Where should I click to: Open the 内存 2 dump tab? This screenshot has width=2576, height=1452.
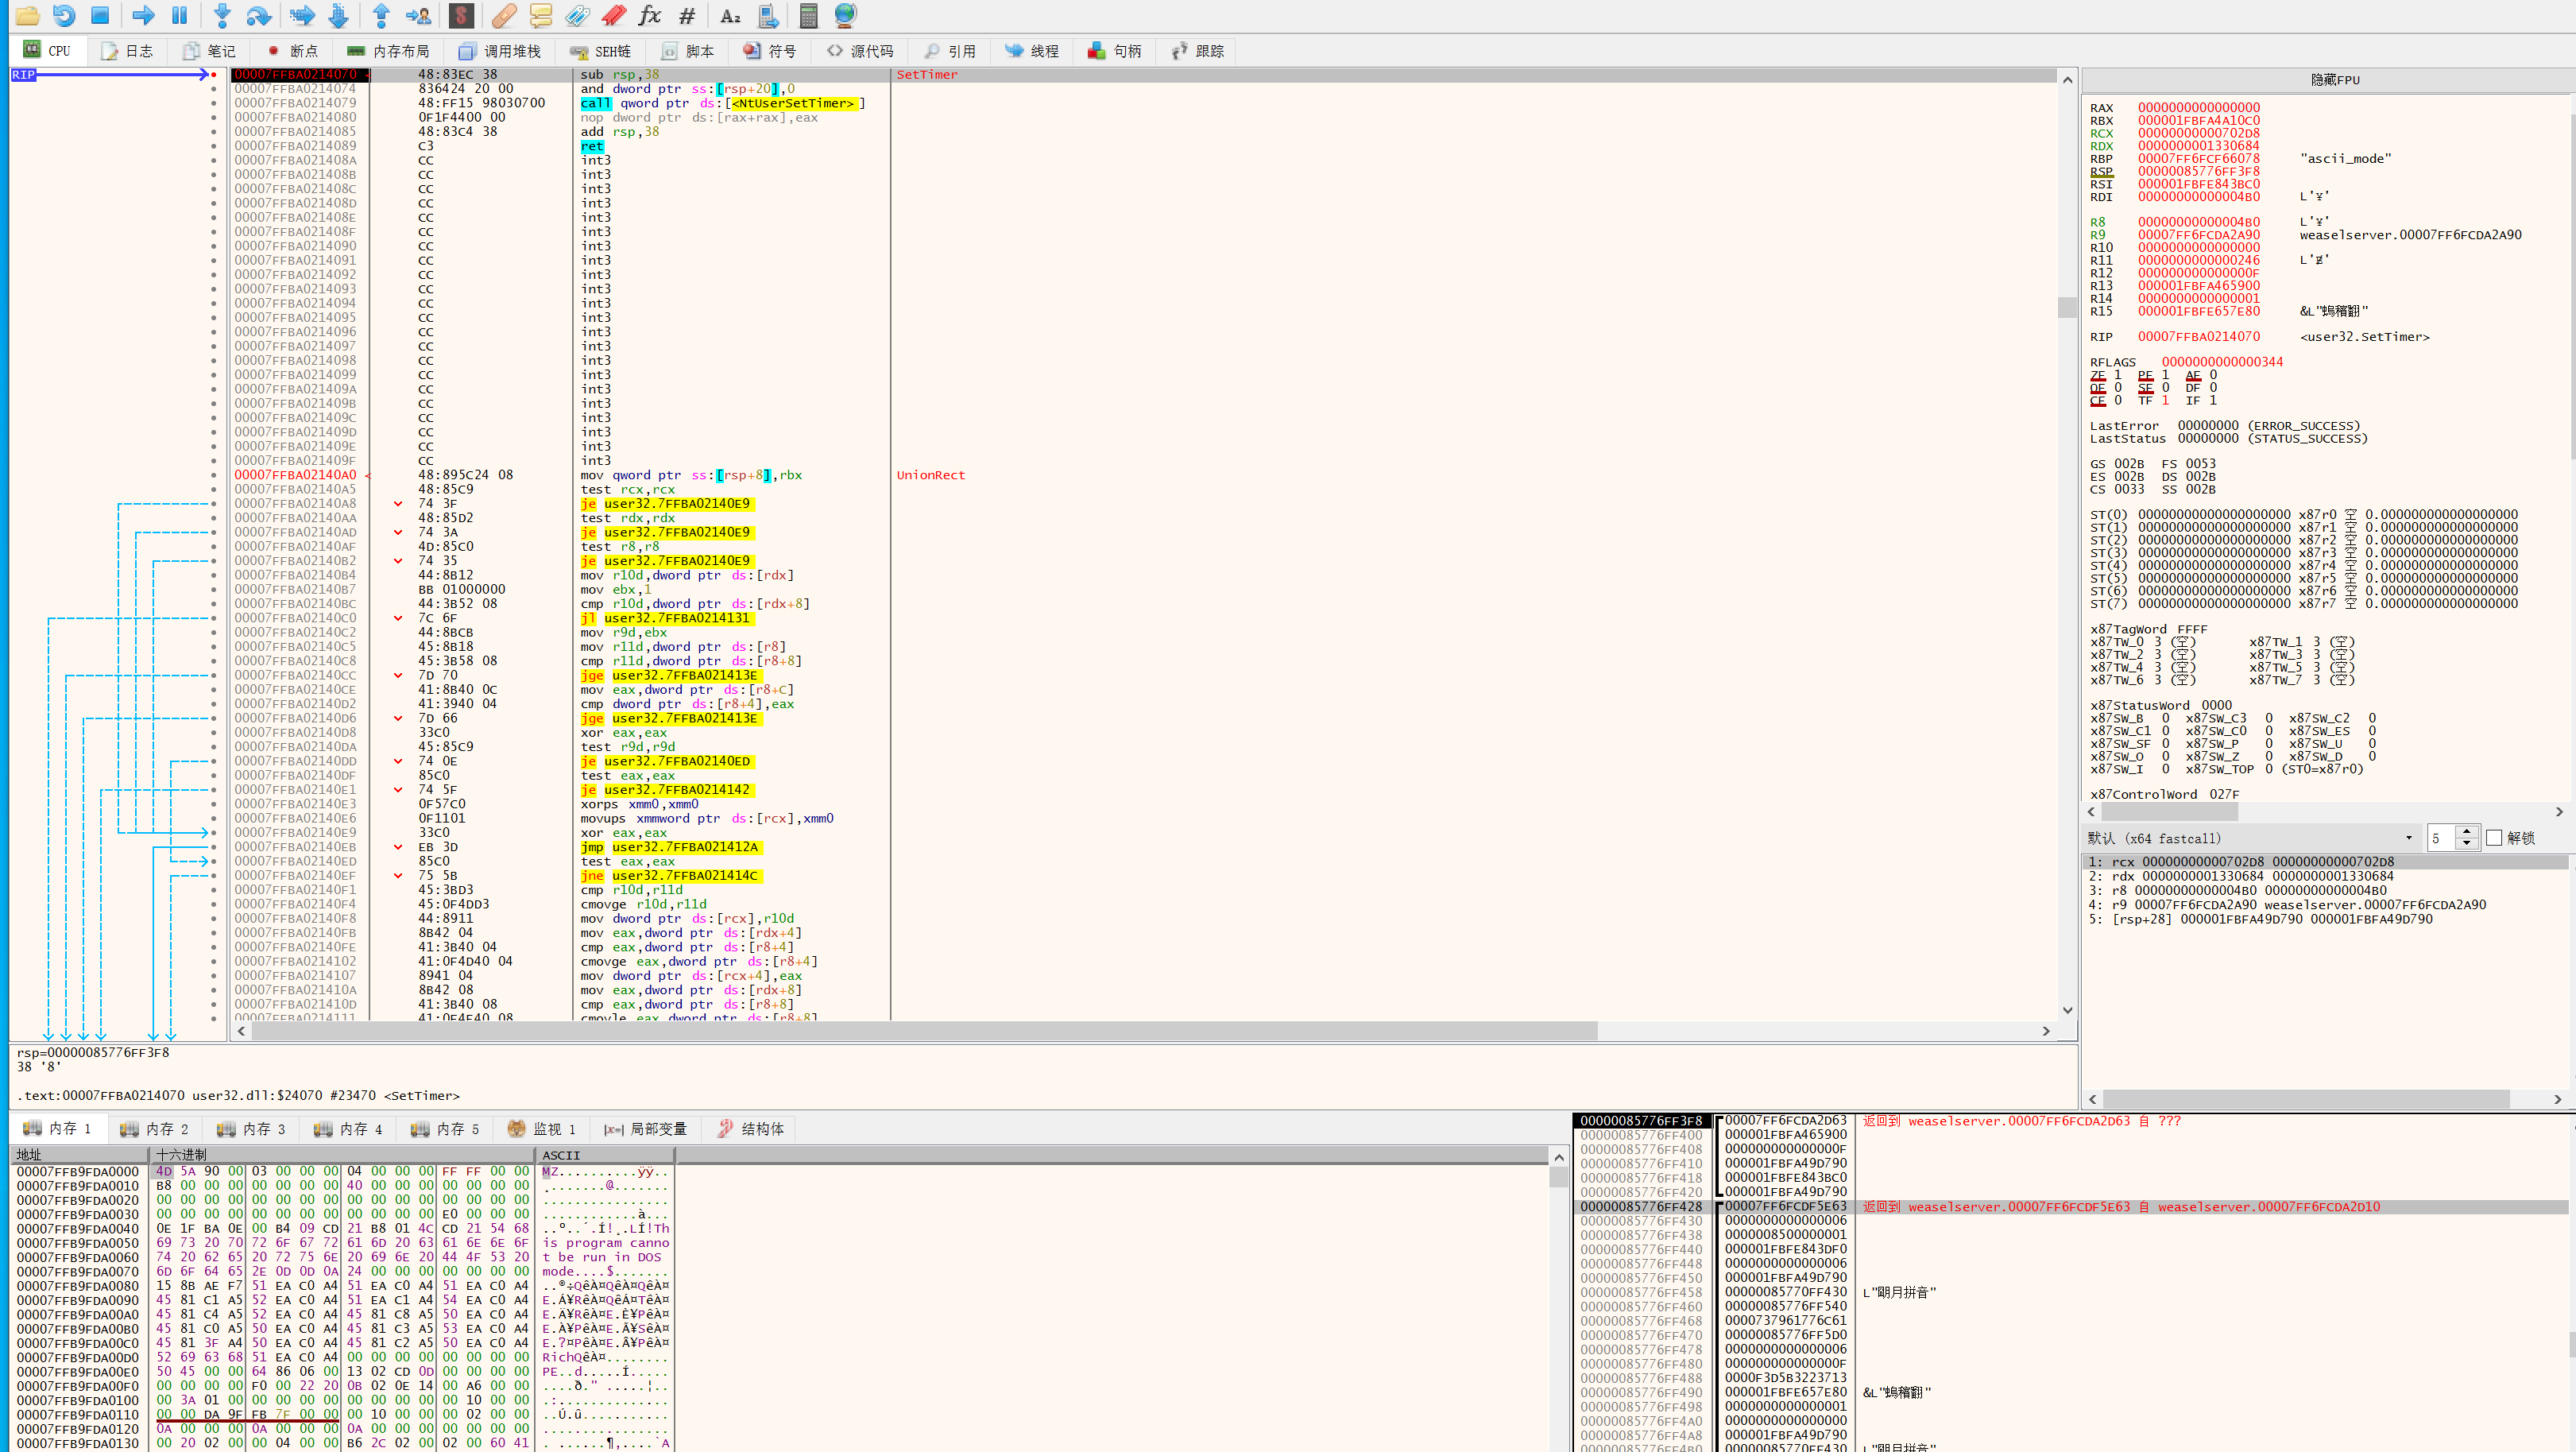coord(155,1129)
